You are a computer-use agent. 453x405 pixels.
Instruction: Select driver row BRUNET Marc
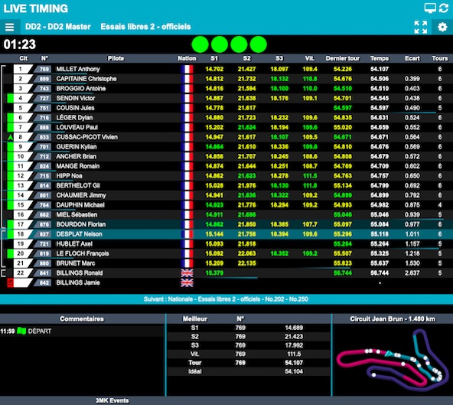(226, 263)
